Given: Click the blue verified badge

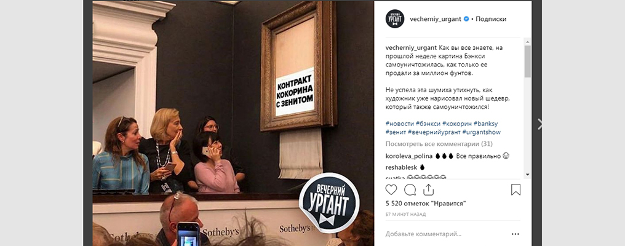Looking at the screenshot, I should pyautogui.click(x=466, y=18).
